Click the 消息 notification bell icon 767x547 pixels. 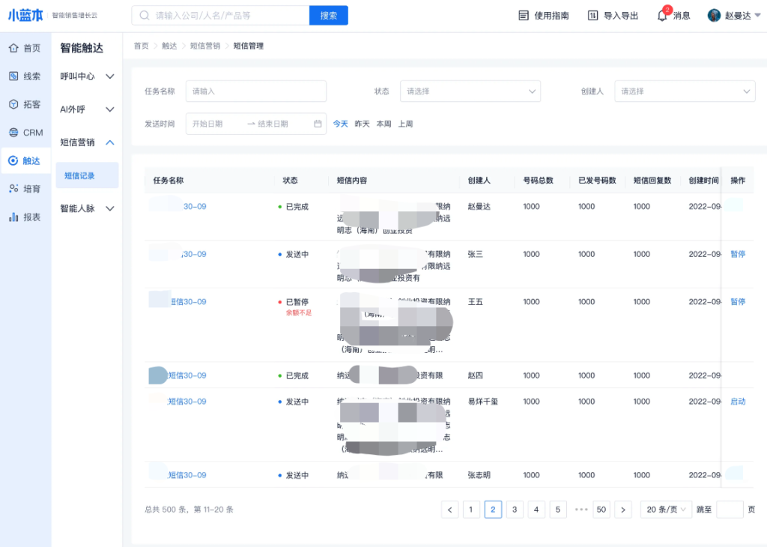[x=662, y=16]
